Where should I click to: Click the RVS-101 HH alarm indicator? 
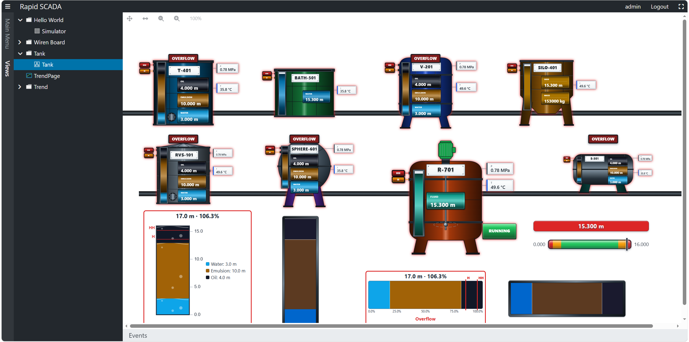149,150
